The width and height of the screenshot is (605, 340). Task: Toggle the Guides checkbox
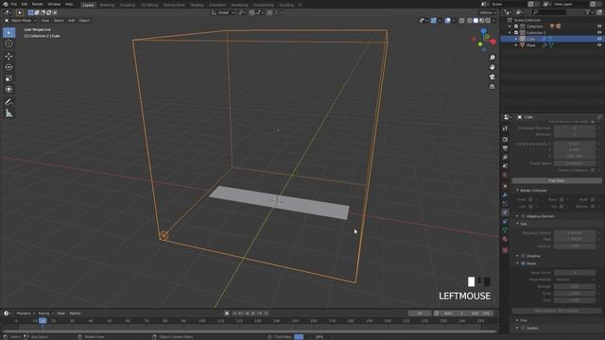click(x=523, y=328)
